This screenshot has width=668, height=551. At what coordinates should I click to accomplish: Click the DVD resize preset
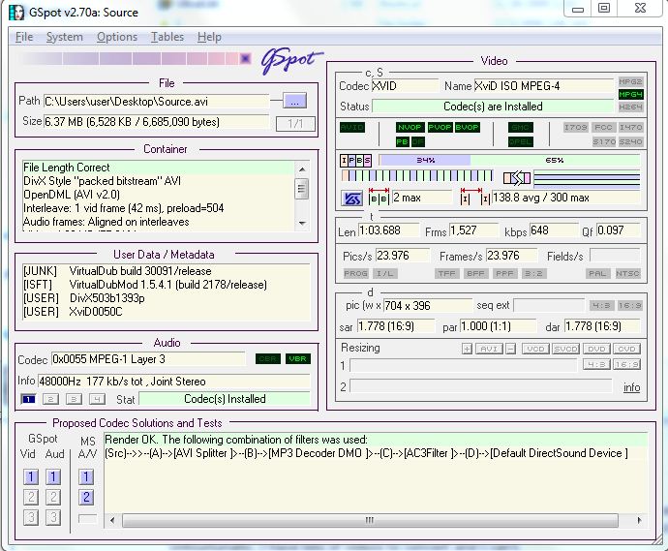[596, 349]
